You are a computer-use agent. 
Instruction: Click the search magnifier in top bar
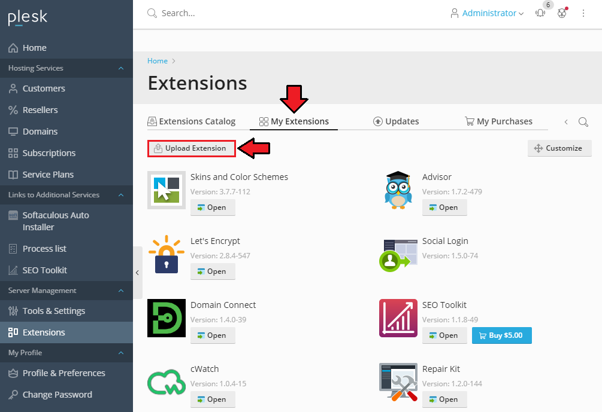[152, 13]
